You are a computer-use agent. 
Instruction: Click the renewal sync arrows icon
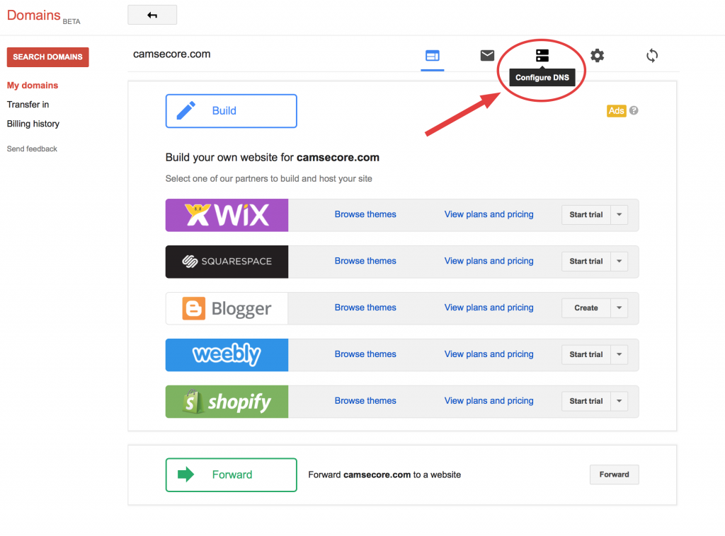[652, 56]
